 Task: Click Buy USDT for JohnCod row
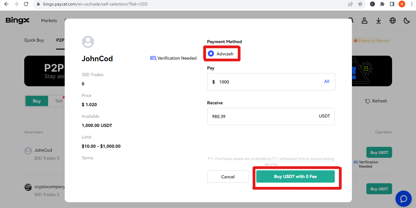coord(379,152)
